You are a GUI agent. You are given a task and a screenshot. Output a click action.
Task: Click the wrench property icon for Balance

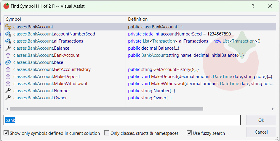tap(8, 48)
